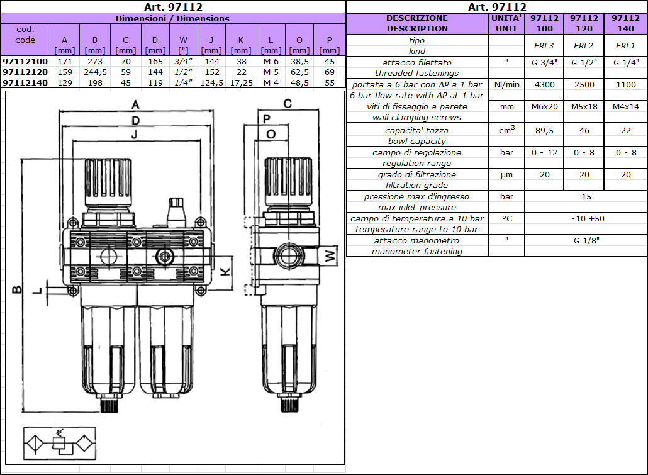Click the cell with value 159
648x475 pixels.
coord(65,72)
